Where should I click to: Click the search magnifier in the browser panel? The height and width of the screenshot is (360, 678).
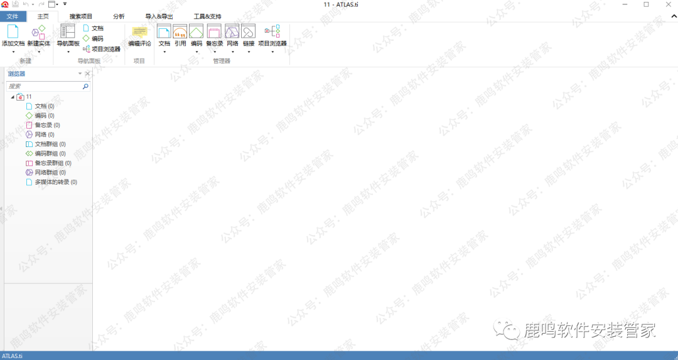(x=85, y=86)
